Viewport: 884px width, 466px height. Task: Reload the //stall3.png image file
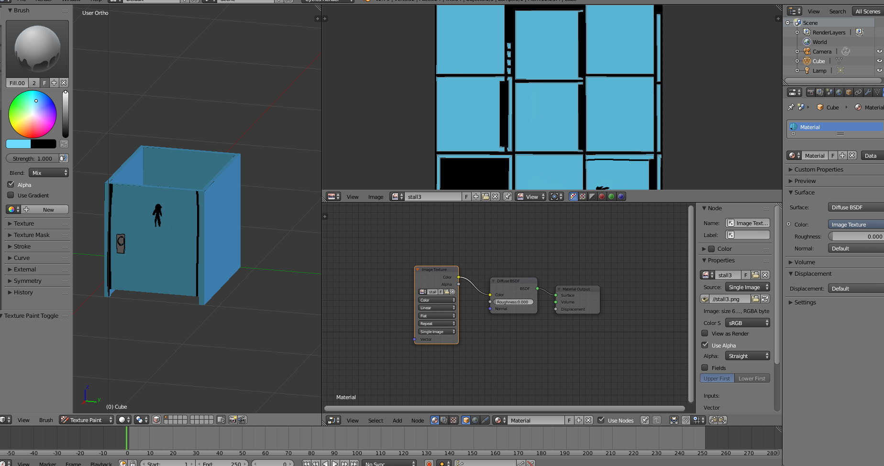tap(765, 299)
